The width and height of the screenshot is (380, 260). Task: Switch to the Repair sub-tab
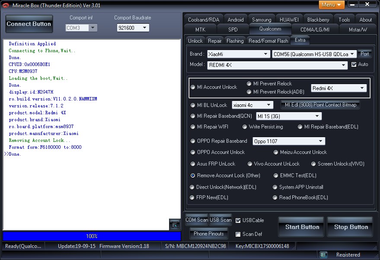point(215,41)
